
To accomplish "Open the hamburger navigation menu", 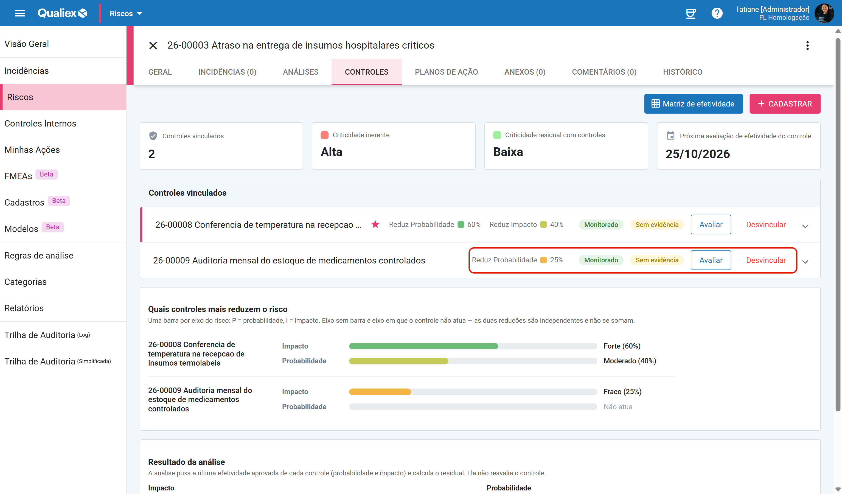I will pos(20,13).
